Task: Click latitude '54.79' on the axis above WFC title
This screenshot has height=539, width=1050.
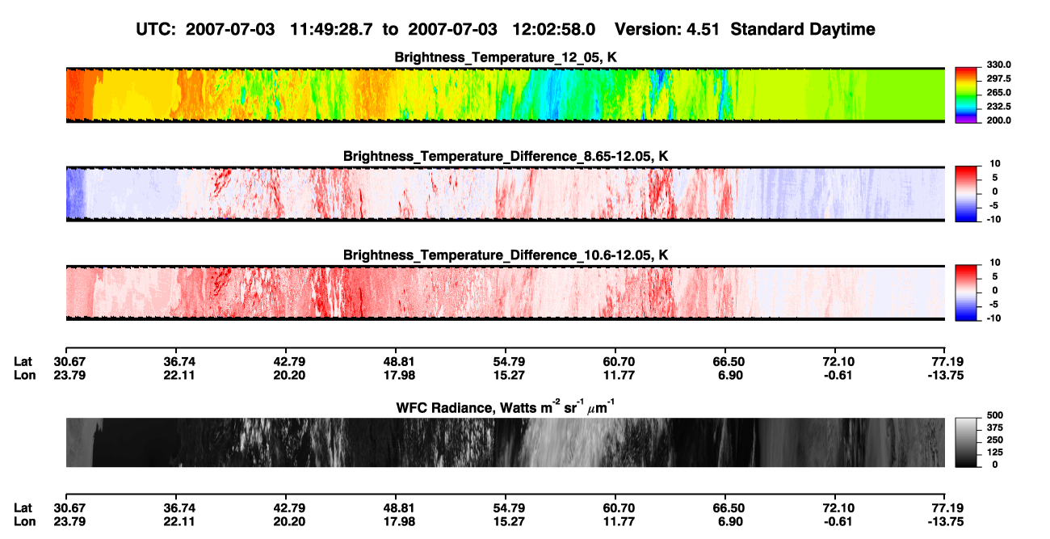Action: click(510, 361)
